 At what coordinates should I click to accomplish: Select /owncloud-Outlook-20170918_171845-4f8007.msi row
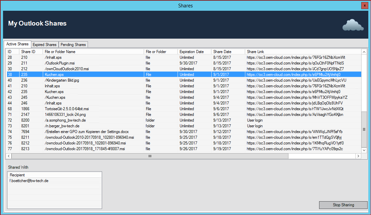tap(184, 149)
